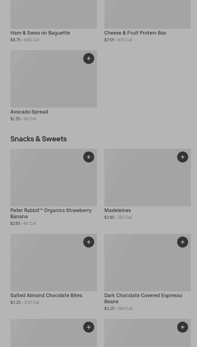Click plus button on card below Espresso Beans
This screenshot has width=197, height=347.
pyautogui.click(x=183, y=327)
